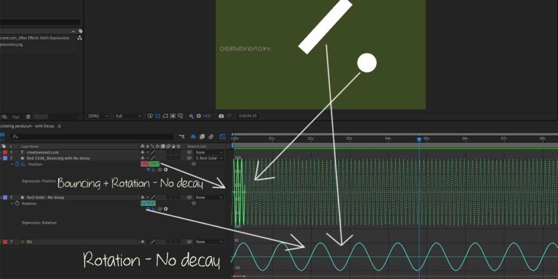Toggle the Position expression enable switch

148,169
